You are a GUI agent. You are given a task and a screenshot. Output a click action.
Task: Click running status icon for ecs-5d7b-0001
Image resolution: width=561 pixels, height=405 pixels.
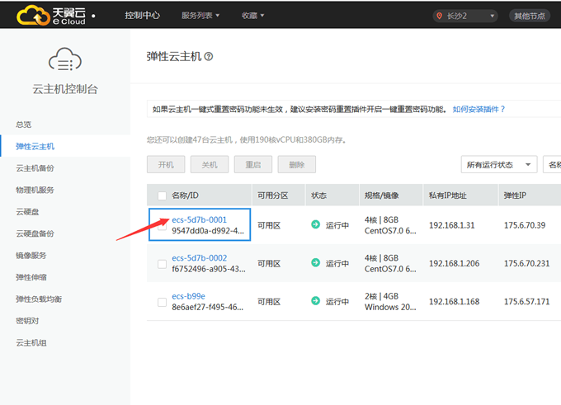[x=315, y=224]
